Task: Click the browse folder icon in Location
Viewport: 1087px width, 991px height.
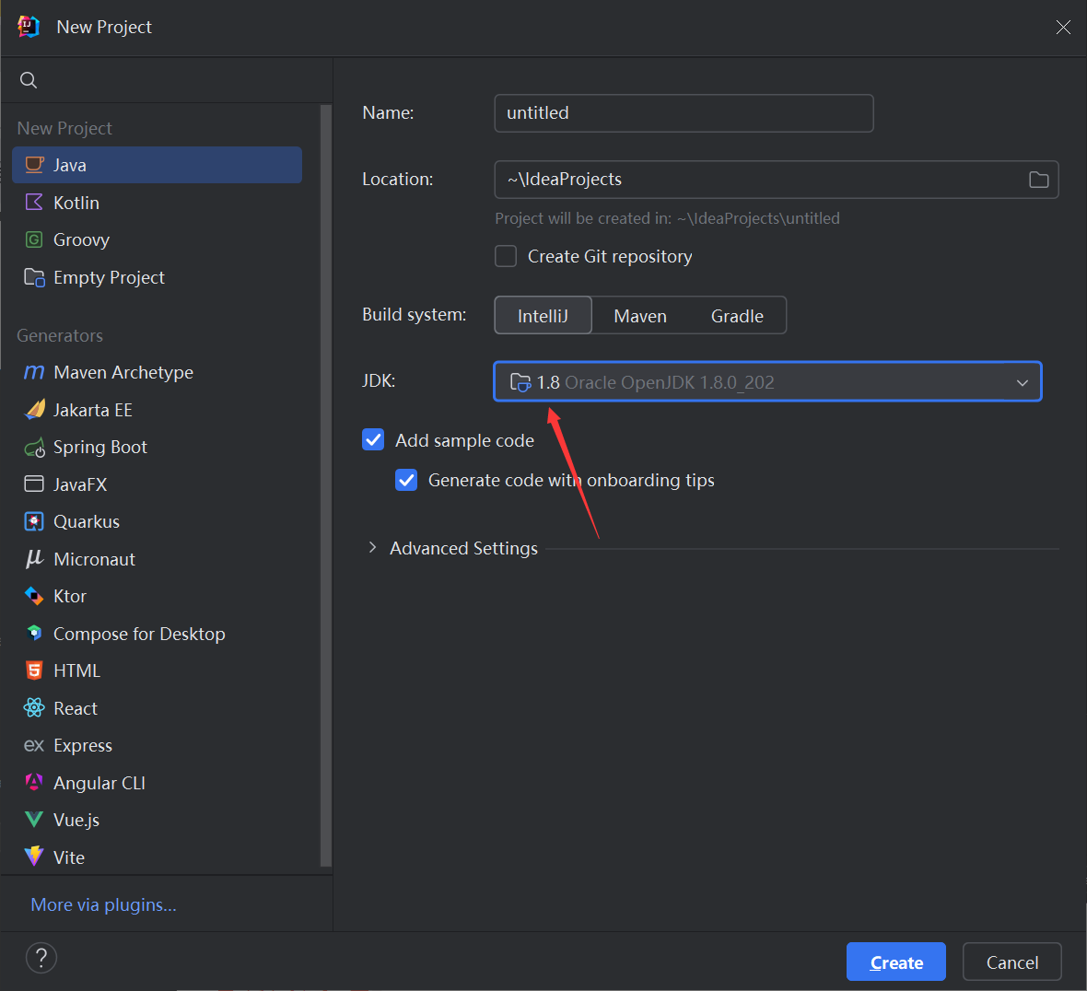Action: (x=1038, y=180)
